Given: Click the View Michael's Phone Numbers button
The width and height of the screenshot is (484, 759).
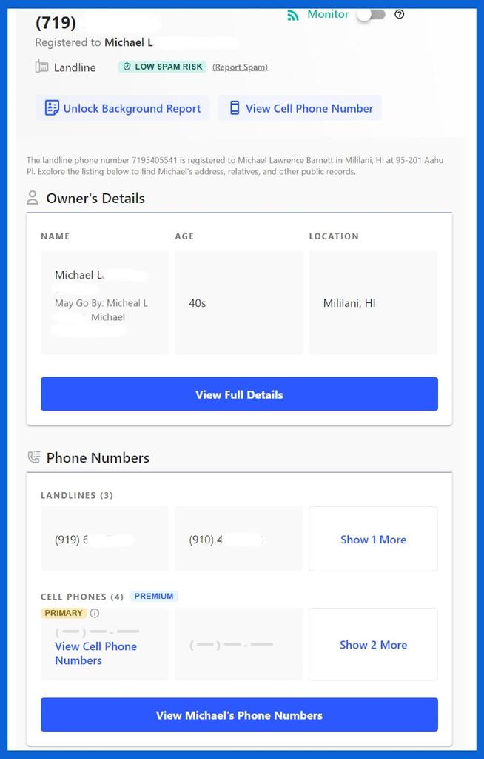Looking at the screenshot, I should 239,715.
